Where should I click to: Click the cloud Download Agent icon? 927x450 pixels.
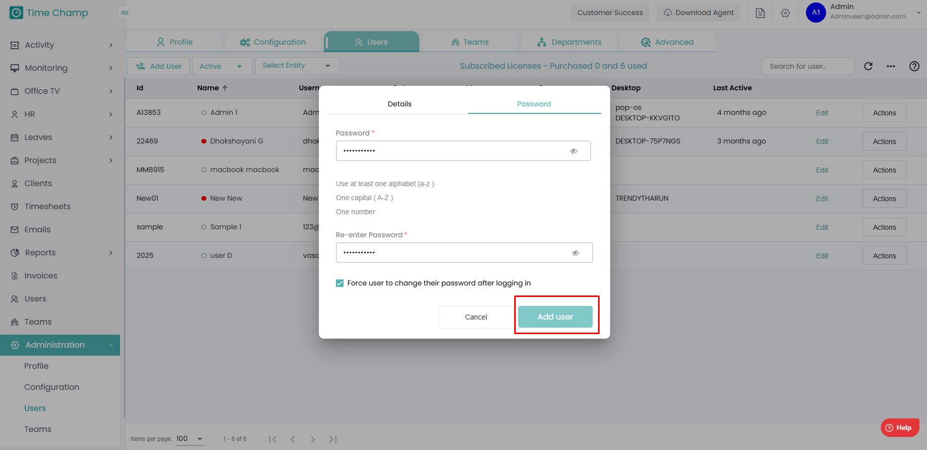coord(668,13)
